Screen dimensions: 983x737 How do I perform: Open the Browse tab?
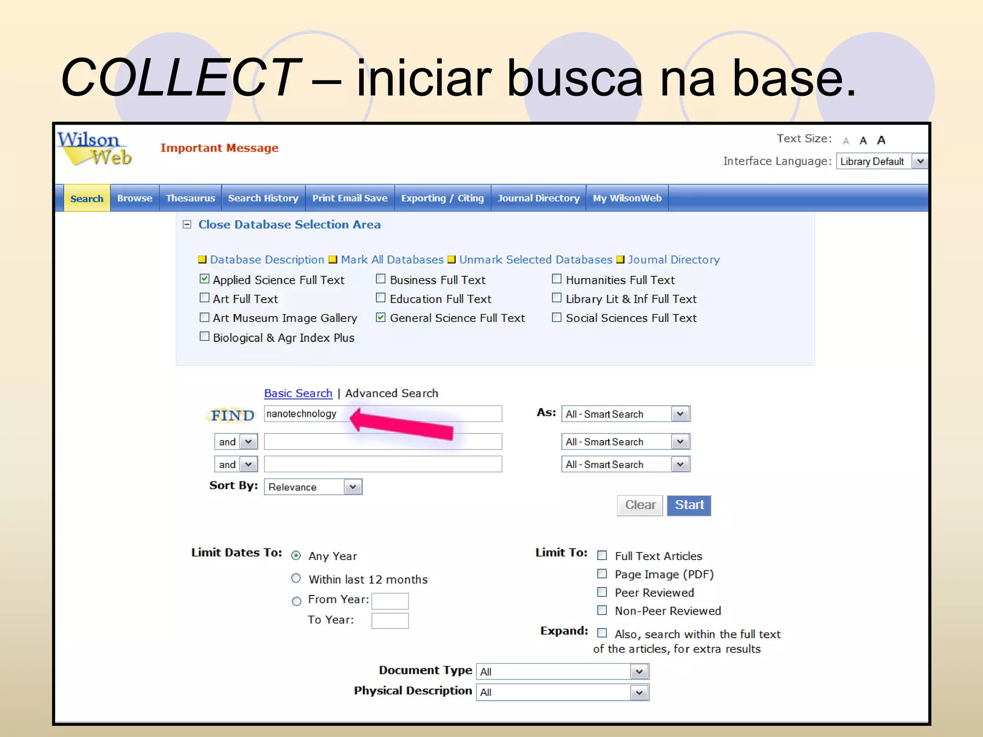135,198
